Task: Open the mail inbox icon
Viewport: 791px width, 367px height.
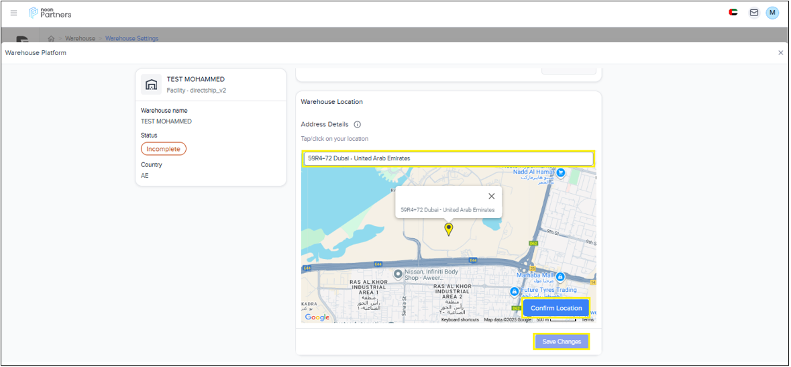Action: point(753,13)
